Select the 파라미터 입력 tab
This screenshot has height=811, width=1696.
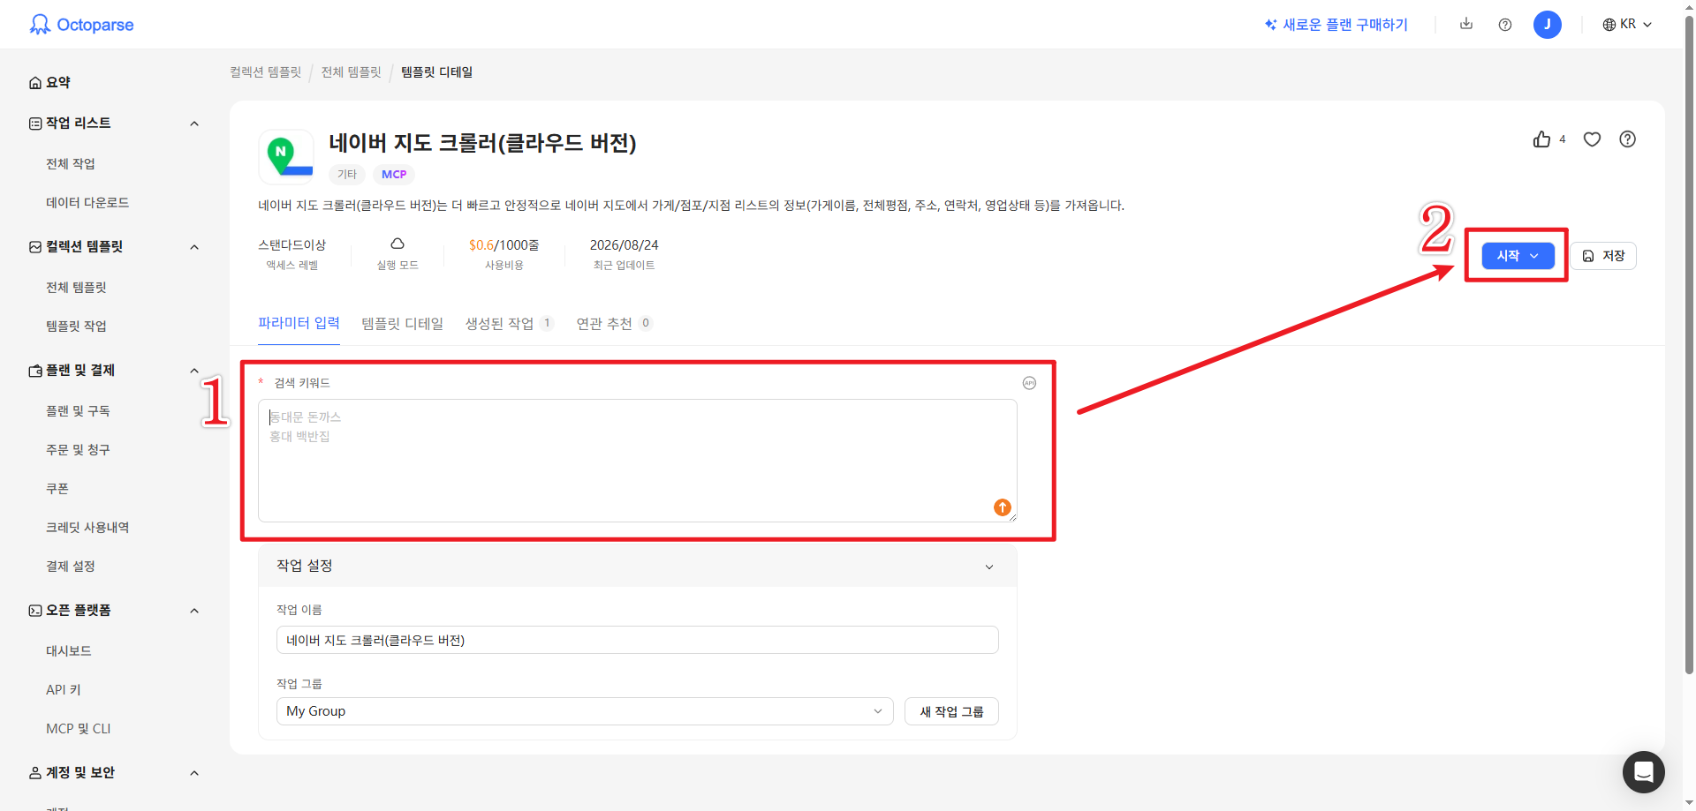point(299,323)
